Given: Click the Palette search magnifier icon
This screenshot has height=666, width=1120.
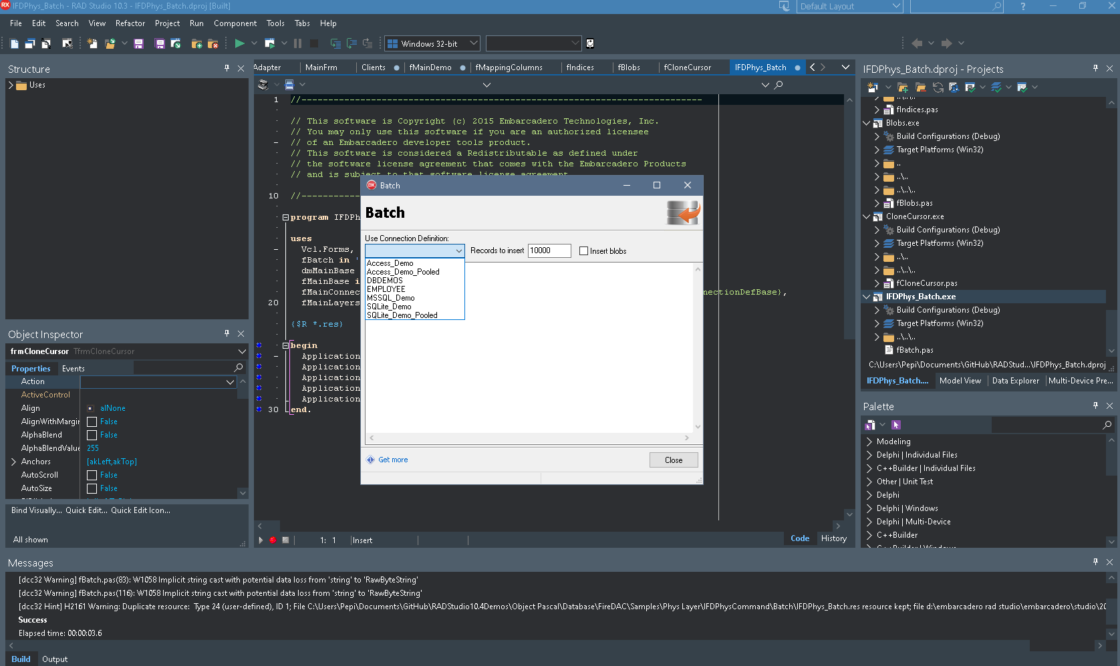Looking at the screenshot, I should [x=1107, y=425].
